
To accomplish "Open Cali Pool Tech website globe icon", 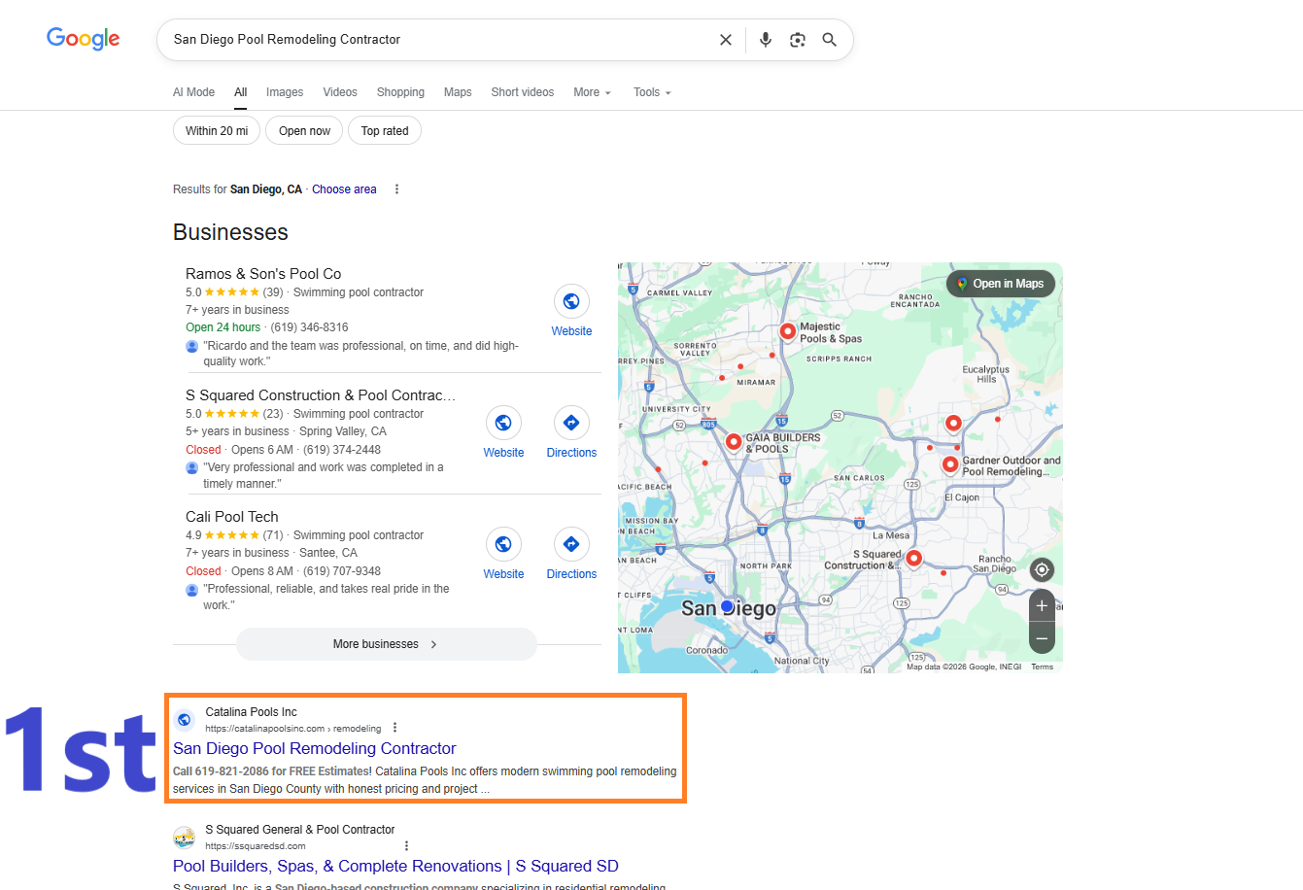I will 503,544.
